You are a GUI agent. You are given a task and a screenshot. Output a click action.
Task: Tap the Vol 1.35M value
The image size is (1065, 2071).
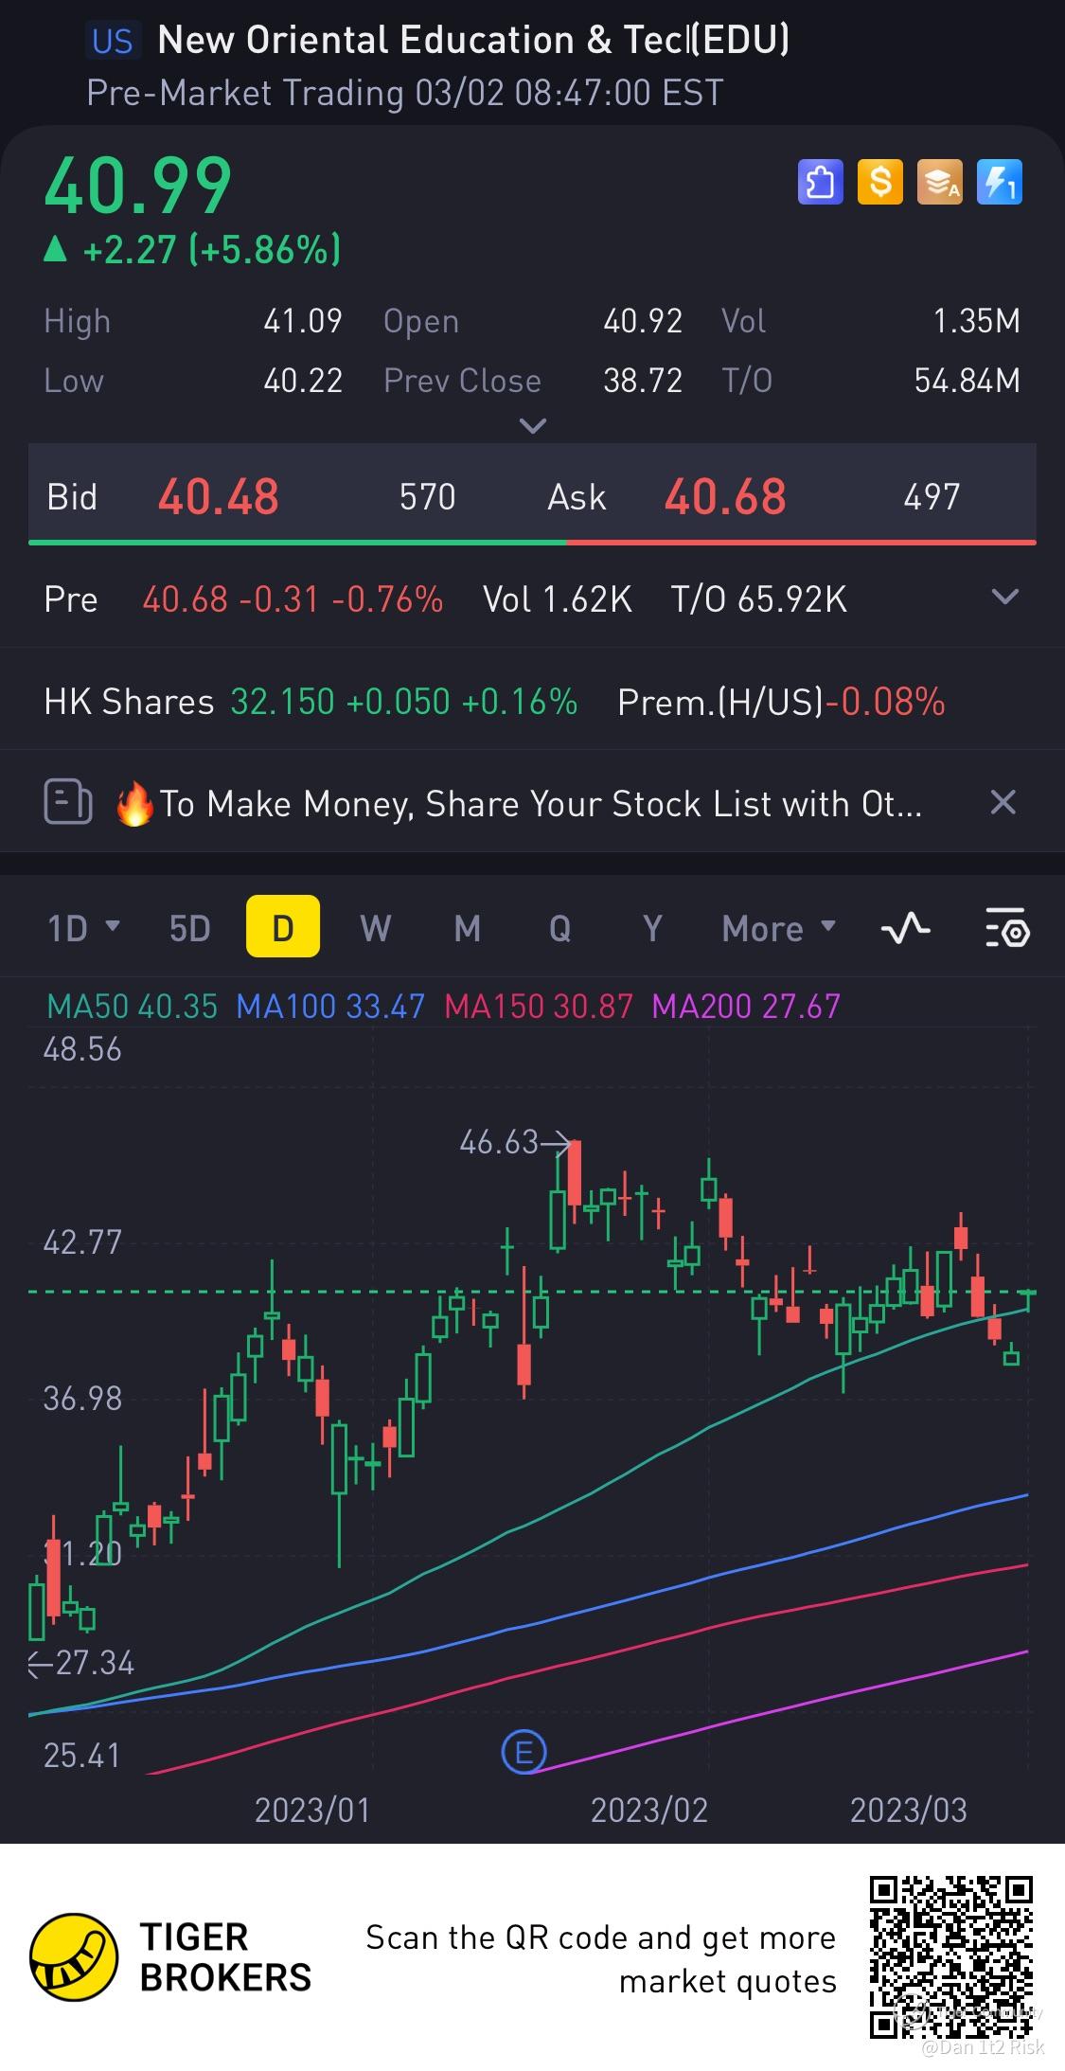pos(977,321)
